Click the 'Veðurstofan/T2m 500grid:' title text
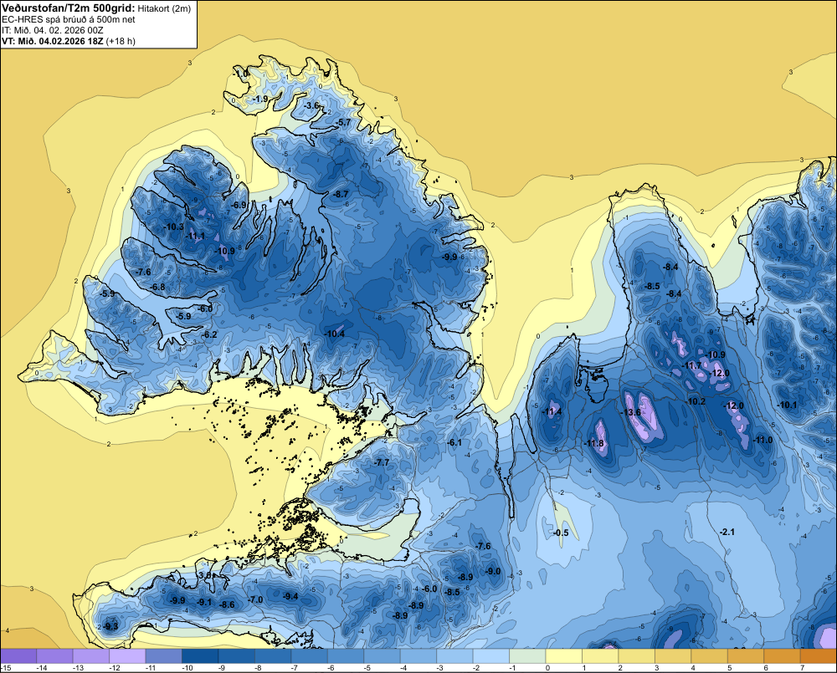837x673 pixels. click(x=69, y=8)
